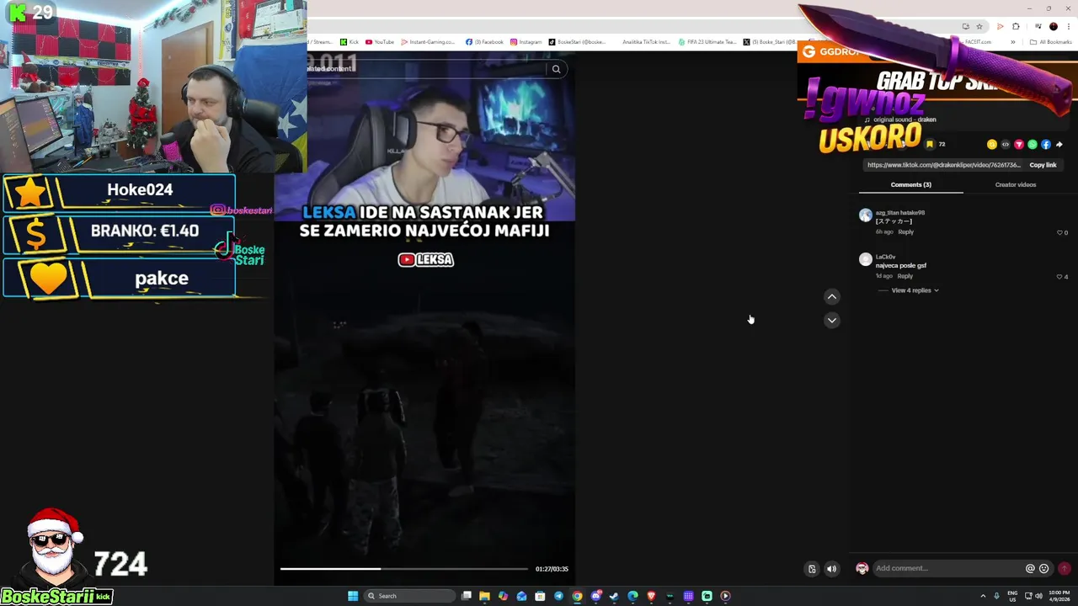The width and height of the screenshot is (1078, 606).
Task: Open the Instagram bookmark
Action: [526, 41]
